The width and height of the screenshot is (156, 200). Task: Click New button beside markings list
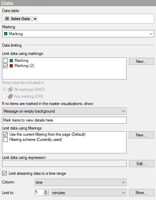141,61
